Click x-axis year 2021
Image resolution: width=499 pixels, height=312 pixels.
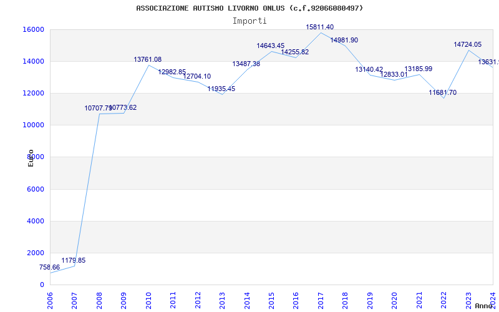tap(419, 301)
